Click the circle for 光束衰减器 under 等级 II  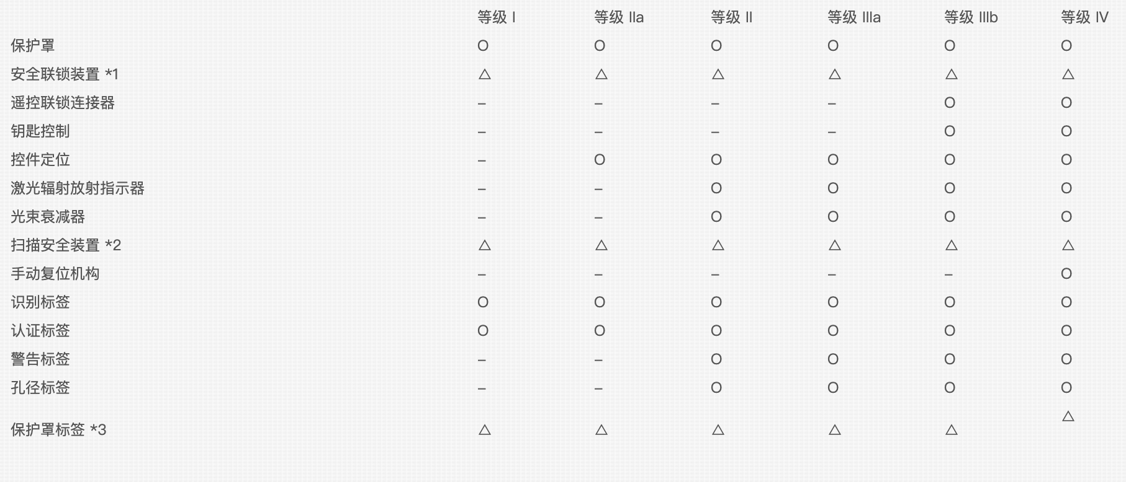(716, 217)
